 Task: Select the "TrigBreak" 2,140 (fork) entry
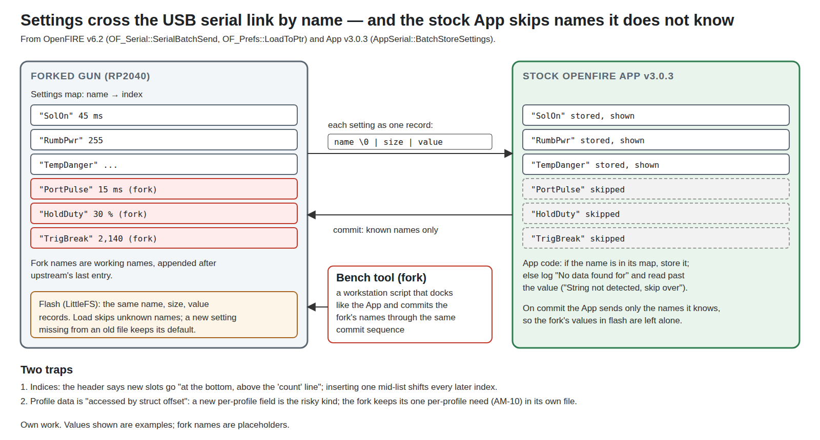164,238
